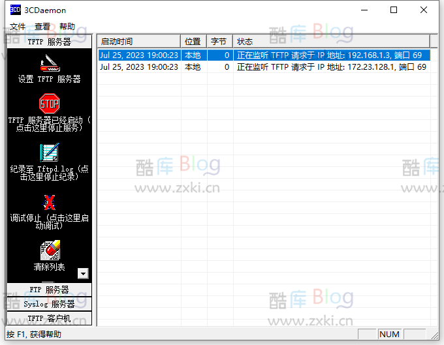This screenshot has width=444, height=345.
Task: Open the TFTP server settings knife icon
Action: click(50, 63)
